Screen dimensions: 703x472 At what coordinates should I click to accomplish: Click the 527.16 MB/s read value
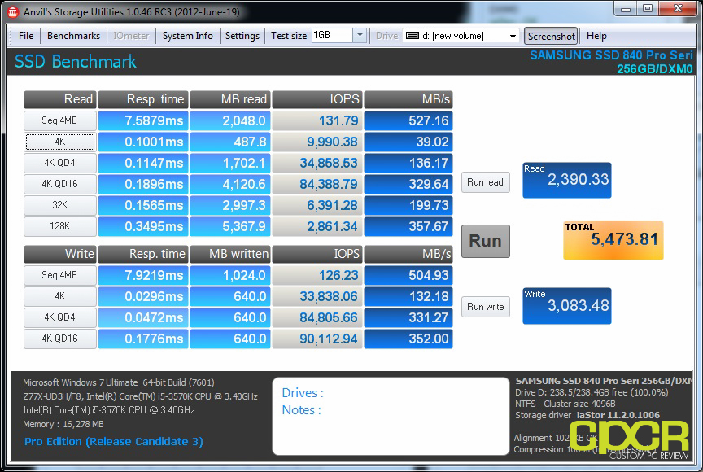pos(408,120)
